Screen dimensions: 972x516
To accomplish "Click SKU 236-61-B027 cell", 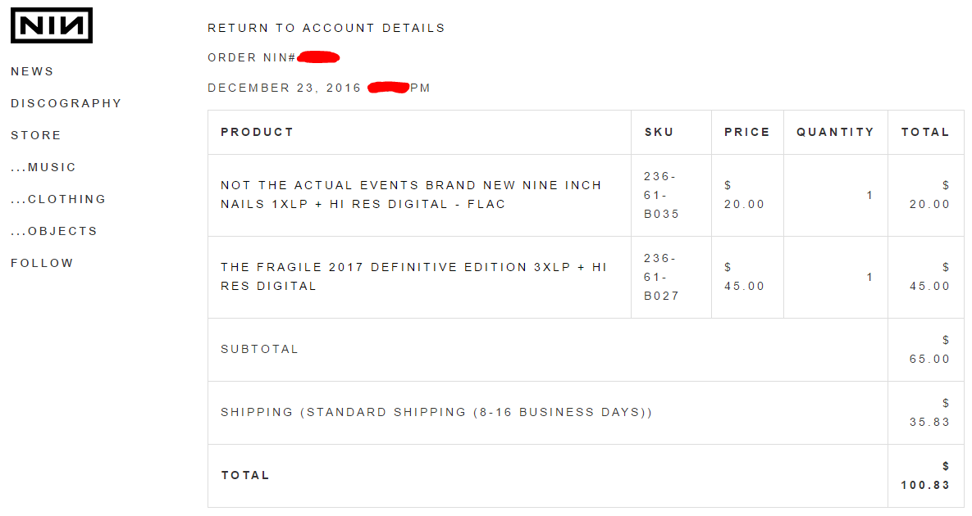I will click(661, 277).
